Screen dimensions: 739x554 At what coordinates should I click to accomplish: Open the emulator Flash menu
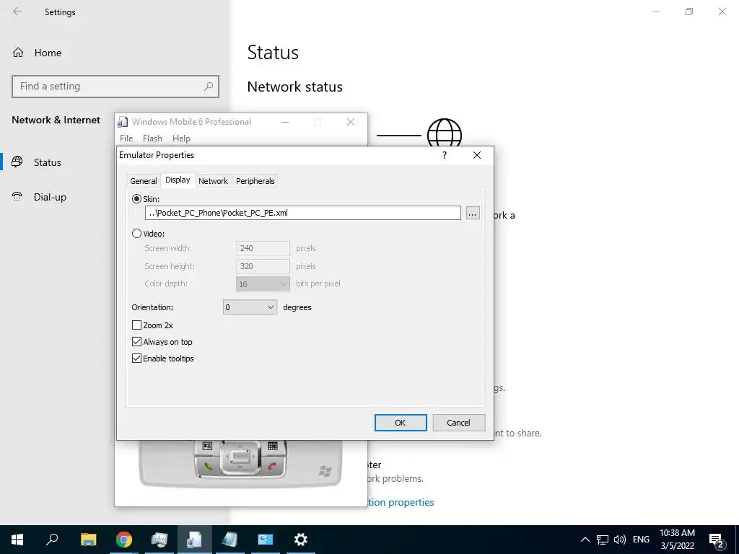(x=152, y=138)
